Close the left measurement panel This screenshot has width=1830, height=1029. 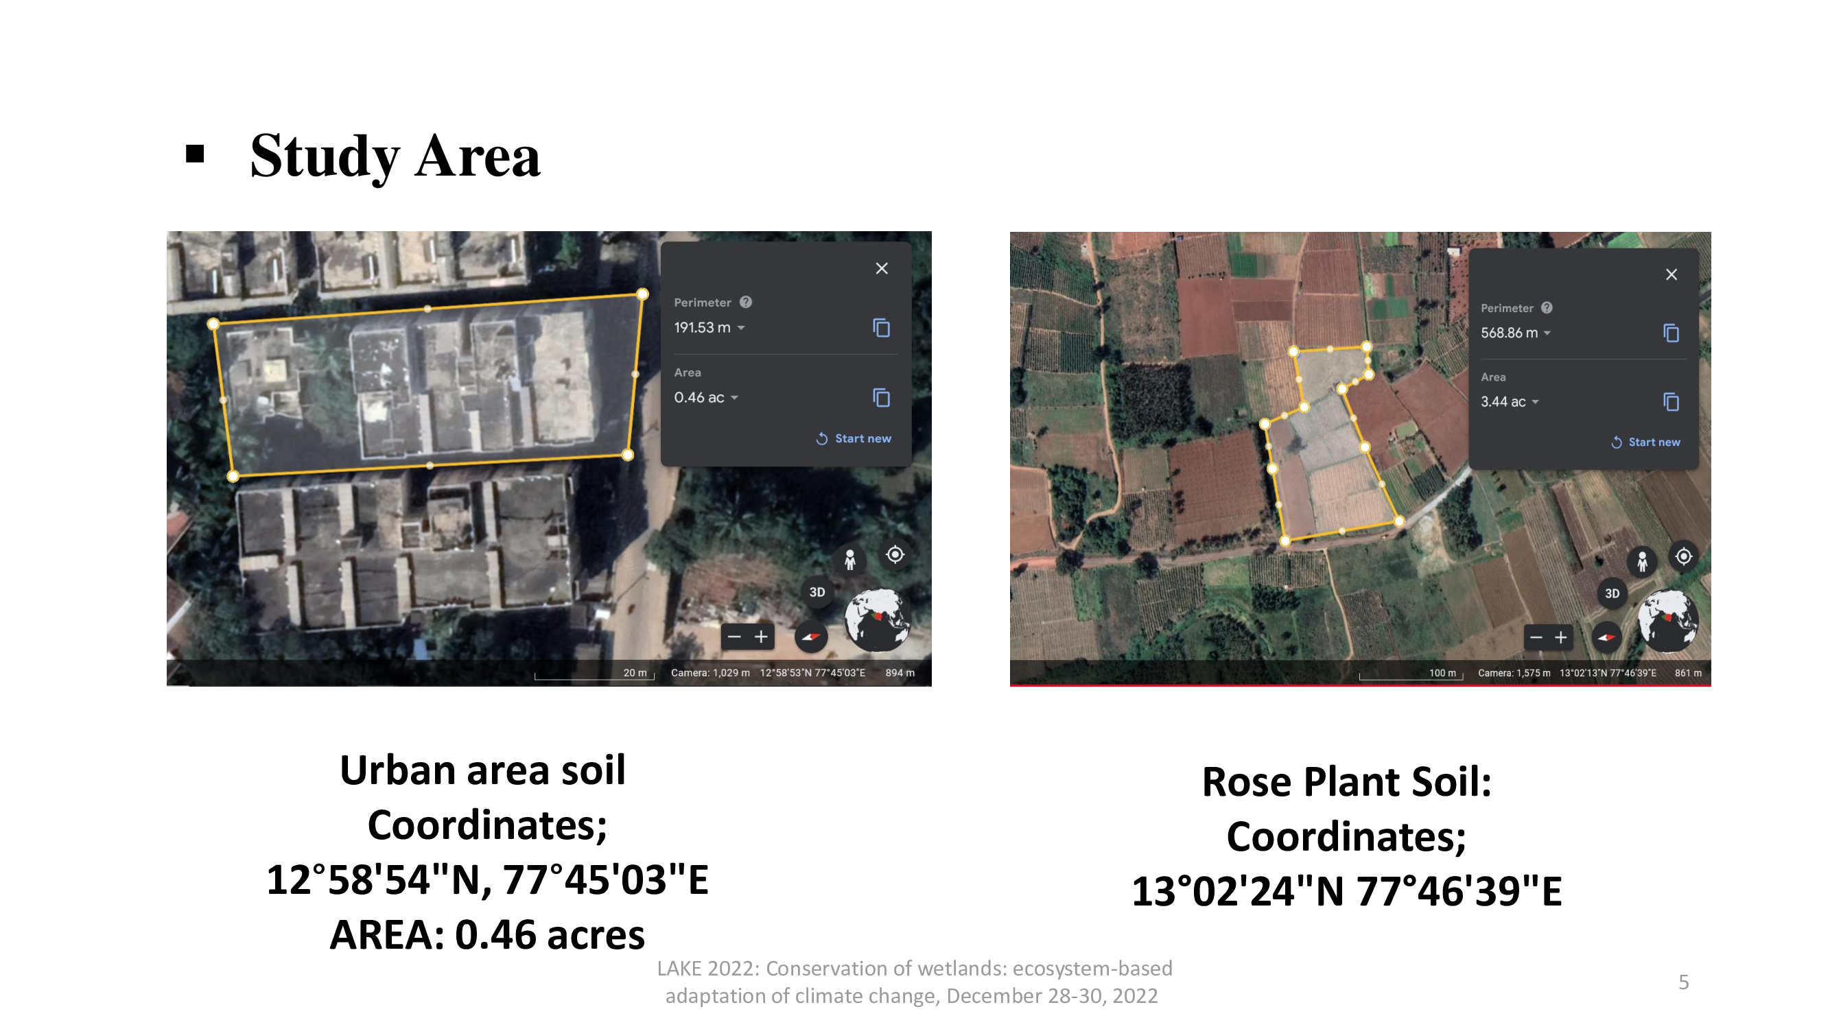(x=882, y=268)
